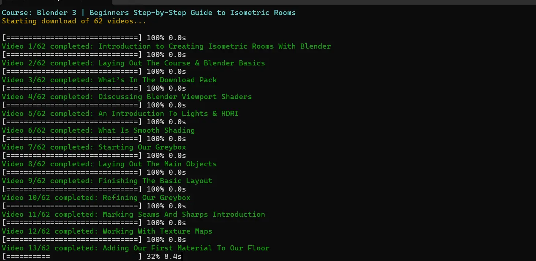This screenshot has width=536, height=261.
Task: Click 'Video 9/62 completed: Finishing The Basic Layout'
Action: [x=107, y=181]
